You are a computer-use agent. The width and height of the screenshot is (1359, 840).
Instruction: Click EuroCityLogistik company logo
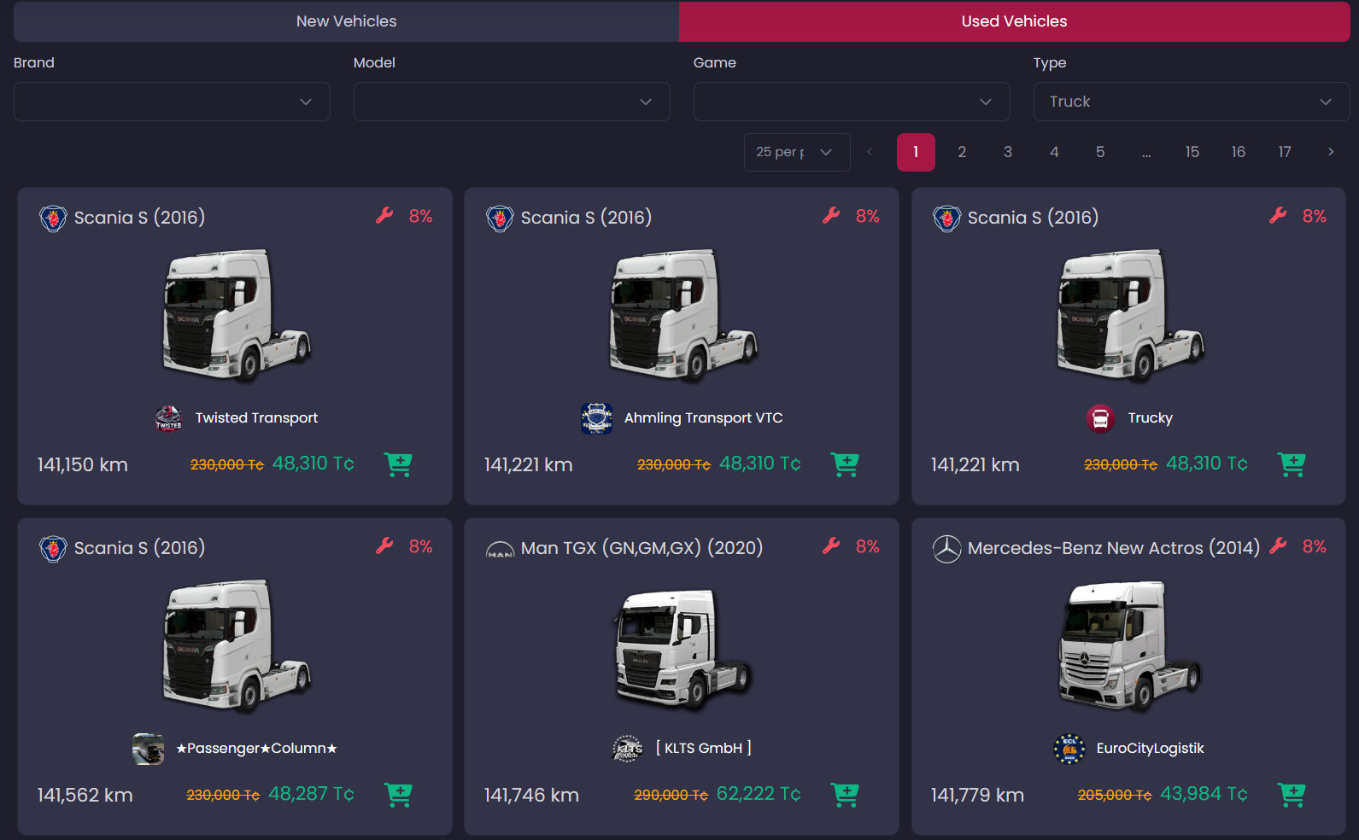(1069, 749)
